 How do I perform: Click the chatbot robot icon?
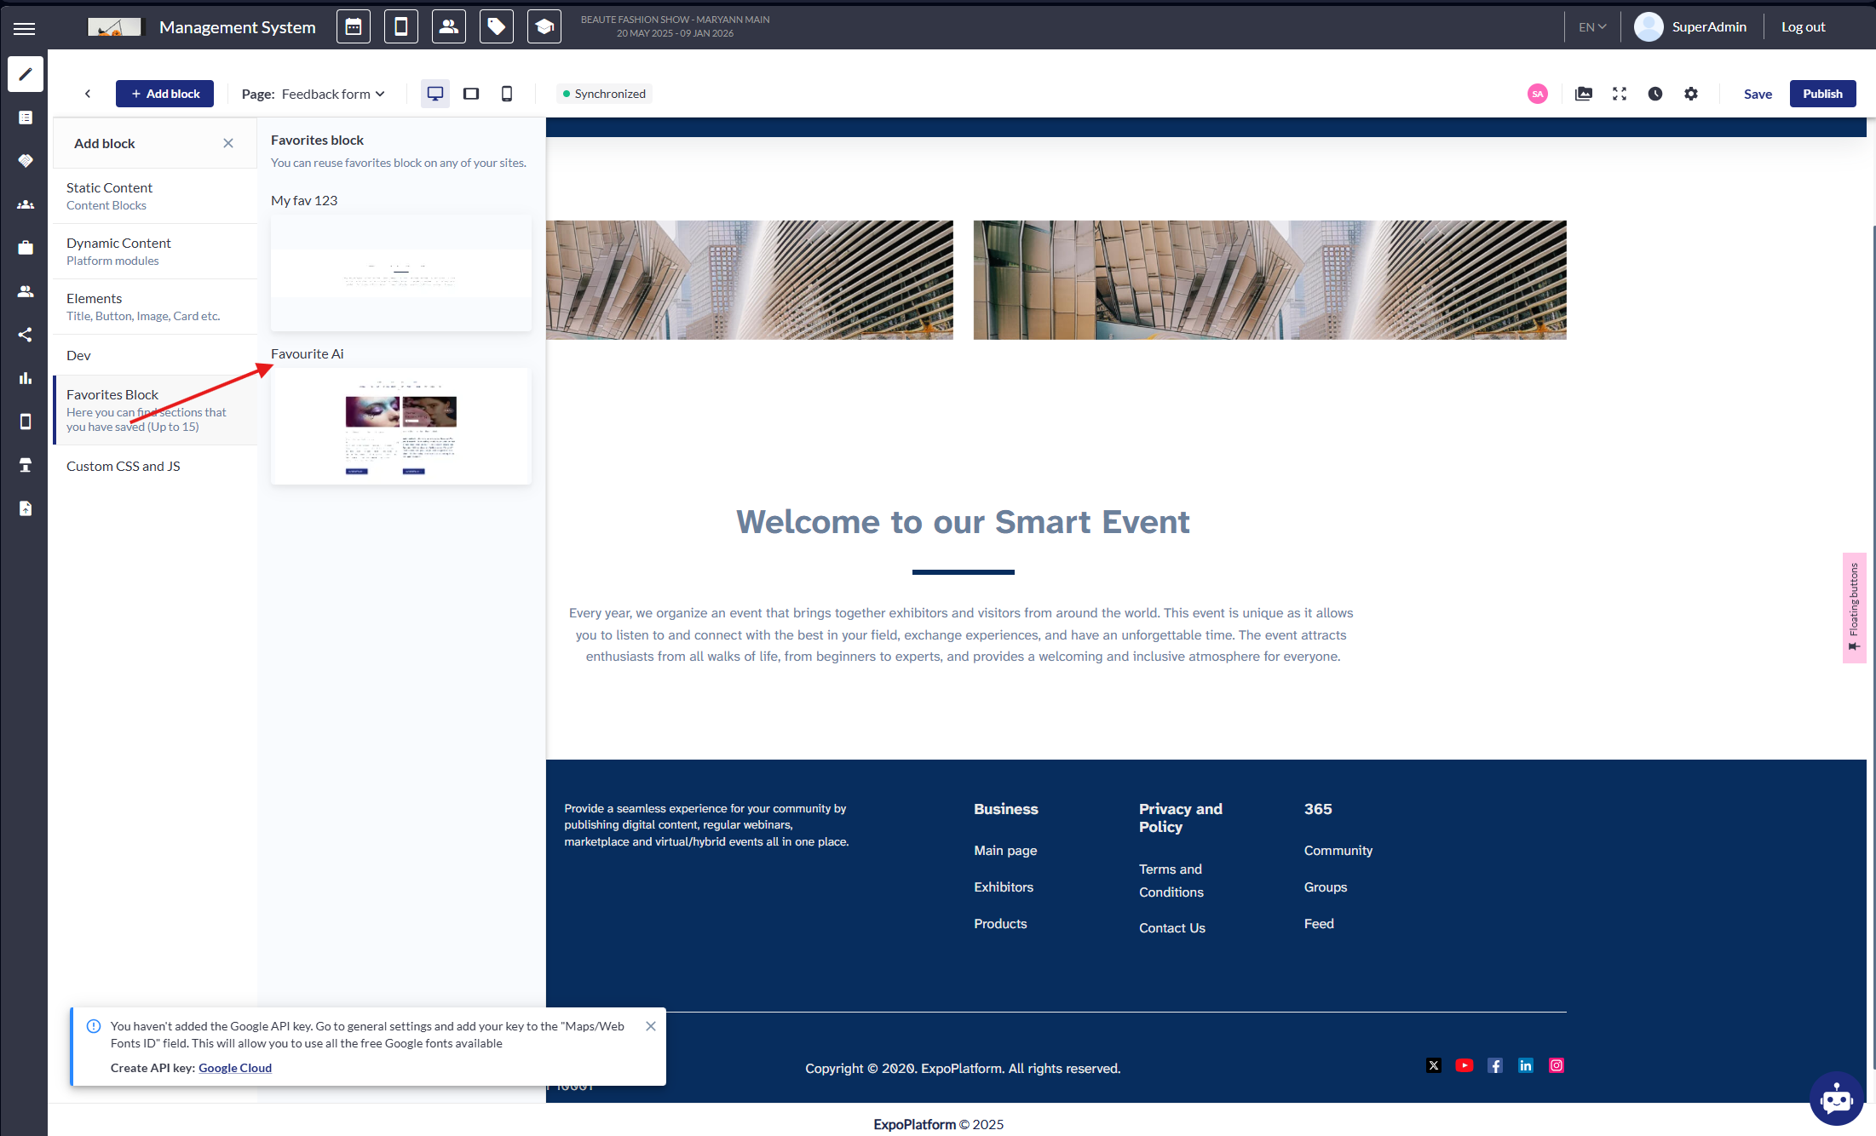click(x=1836, y=1099)
